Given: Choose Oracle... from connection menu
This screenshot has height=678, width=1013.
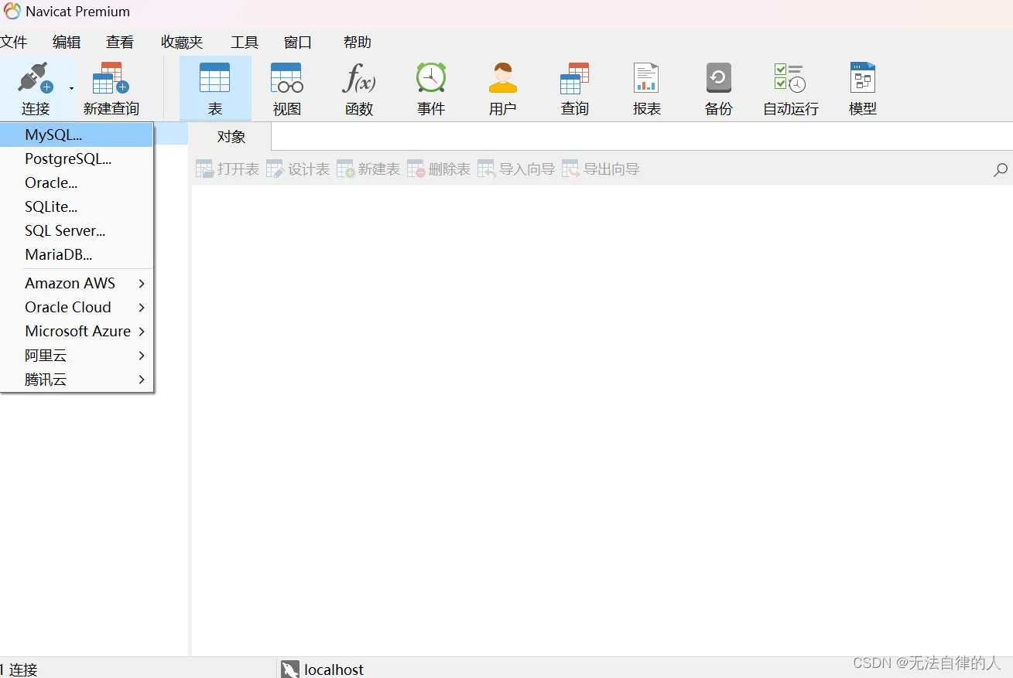Looking at the screenshot, I should coord(77,182).
